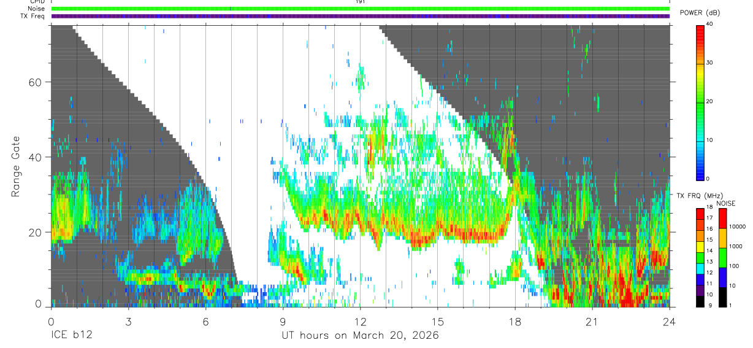Click the orange segment of NOISE color bar
This screenshot has height=348, width=753.
[723, 238]
